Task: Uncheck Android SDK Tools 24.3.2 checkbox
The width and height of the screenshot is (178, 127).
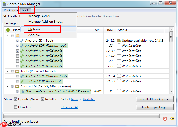Action: pyautogui.click(x=17, y=41)
